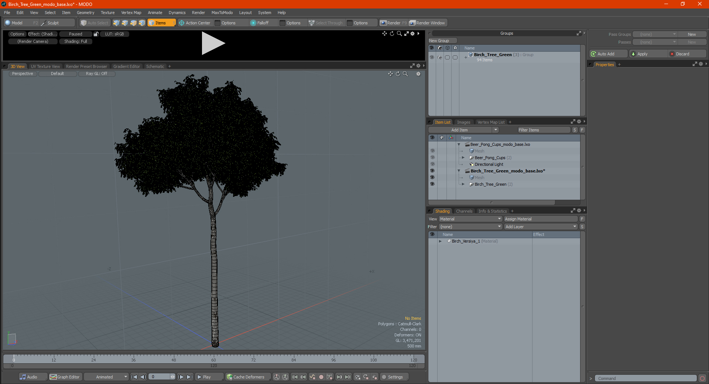Click the Falloff tool button
Viewport: 709px width, 384px height.
pyautogui.click(x=259, y=23)
